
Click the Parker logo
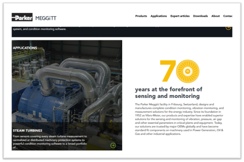[x=22, y=17]
